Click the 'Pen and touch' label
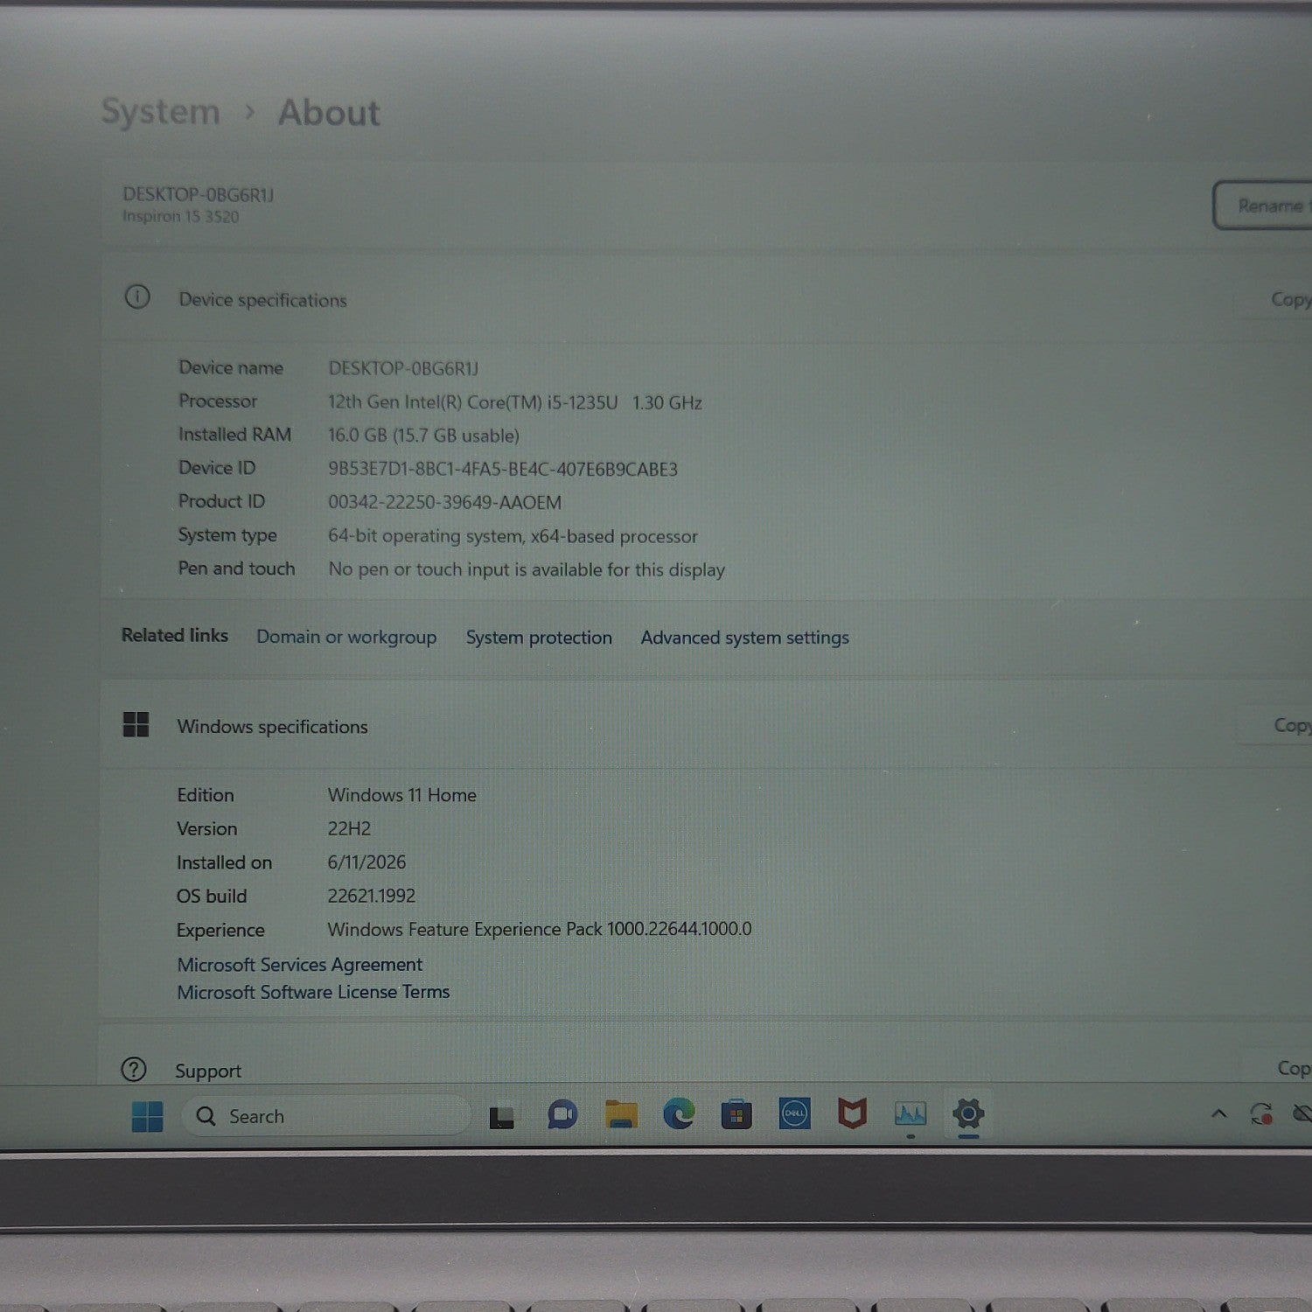 [x=236, y=569]
